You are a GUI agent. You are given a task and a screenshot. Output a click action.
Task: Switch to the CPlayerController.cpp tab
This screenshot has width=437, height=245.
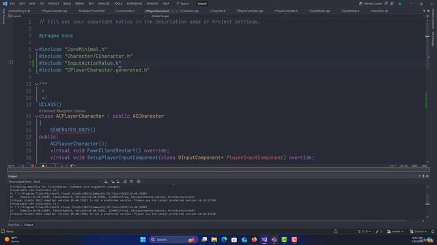(250, 11)
